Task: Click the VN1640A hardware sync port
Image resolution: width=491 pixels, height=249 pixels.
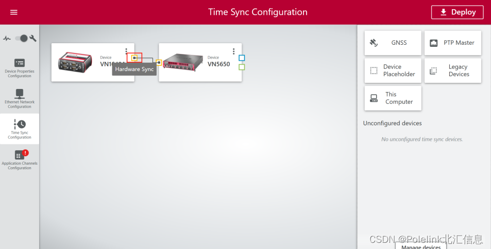Action: (134, 58)
